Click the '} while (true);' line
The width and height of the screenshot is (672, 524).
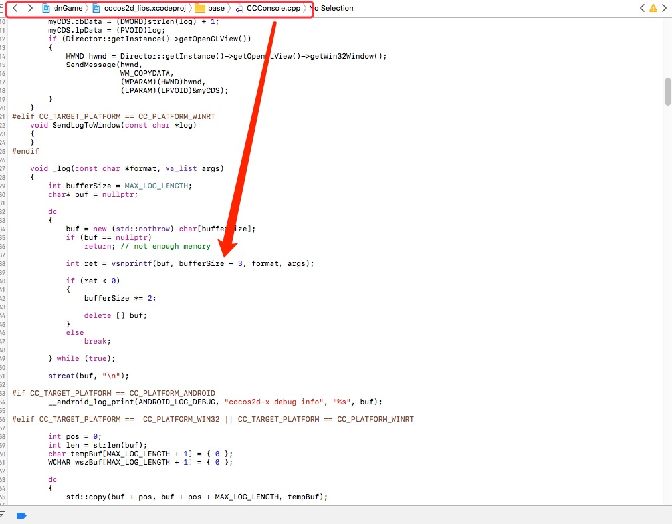[82, 358]
